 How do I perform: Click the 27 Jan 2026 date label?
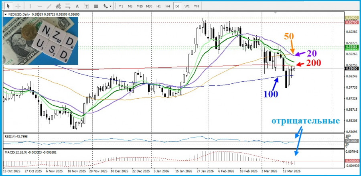tap(205, 172)
